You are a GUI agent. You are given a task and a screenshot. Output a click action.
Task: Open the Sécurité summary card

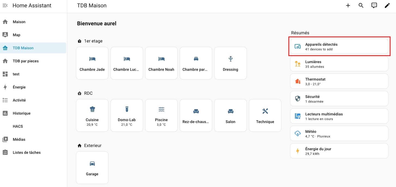339,99
